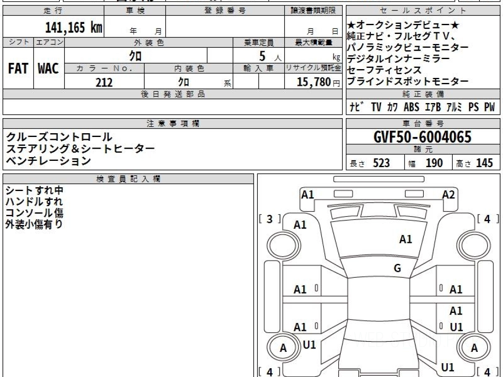The height and width of the screenshot is (377, 503).
Task: Click the 譲渡書類期限 header
Action: tap(314, 11)
